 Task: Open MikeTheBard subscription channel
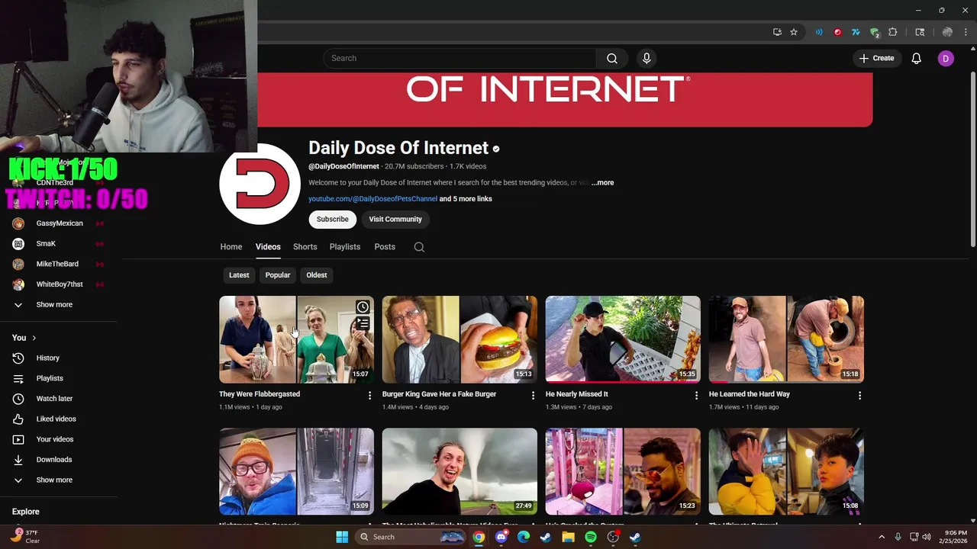click(x=59, y=264)
